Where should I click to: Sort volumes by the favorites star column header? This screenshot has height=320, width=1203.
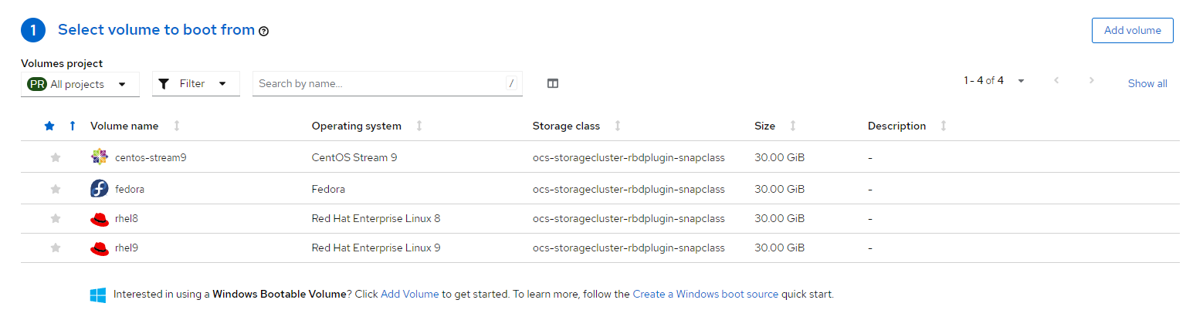click(50, 126)
